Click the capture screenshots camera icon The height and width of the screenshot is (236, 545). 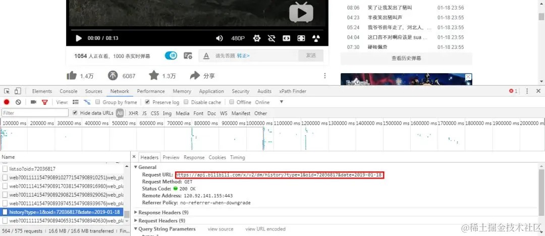pos(33,102)
